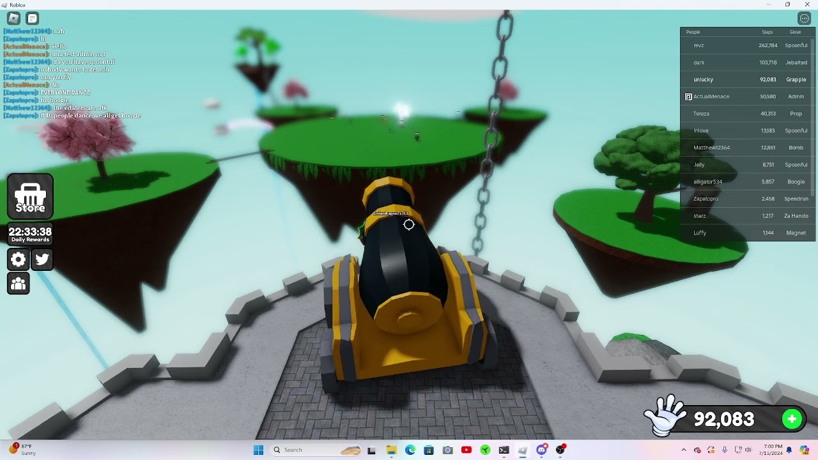Click the cannon crosshair reticle

(409, 224)
